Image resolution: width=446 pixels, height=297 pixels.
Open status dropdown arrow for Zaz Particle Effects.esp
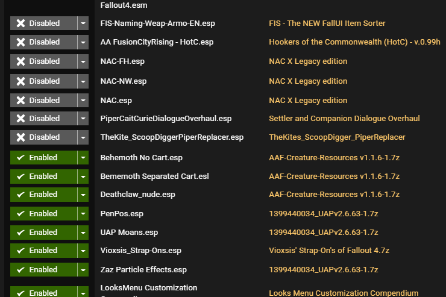(83, 270)
